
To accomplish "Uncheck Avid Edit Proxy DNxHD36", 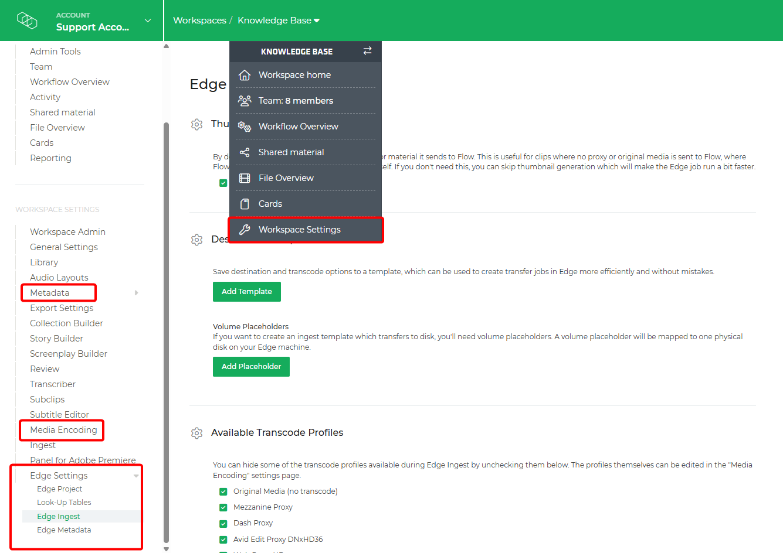I will click(x=223, y=539).
